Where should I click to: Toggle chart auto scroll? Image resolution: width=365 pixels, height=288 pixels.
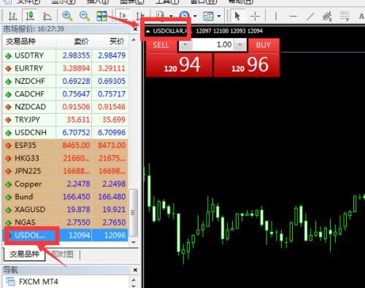point(123,16)
